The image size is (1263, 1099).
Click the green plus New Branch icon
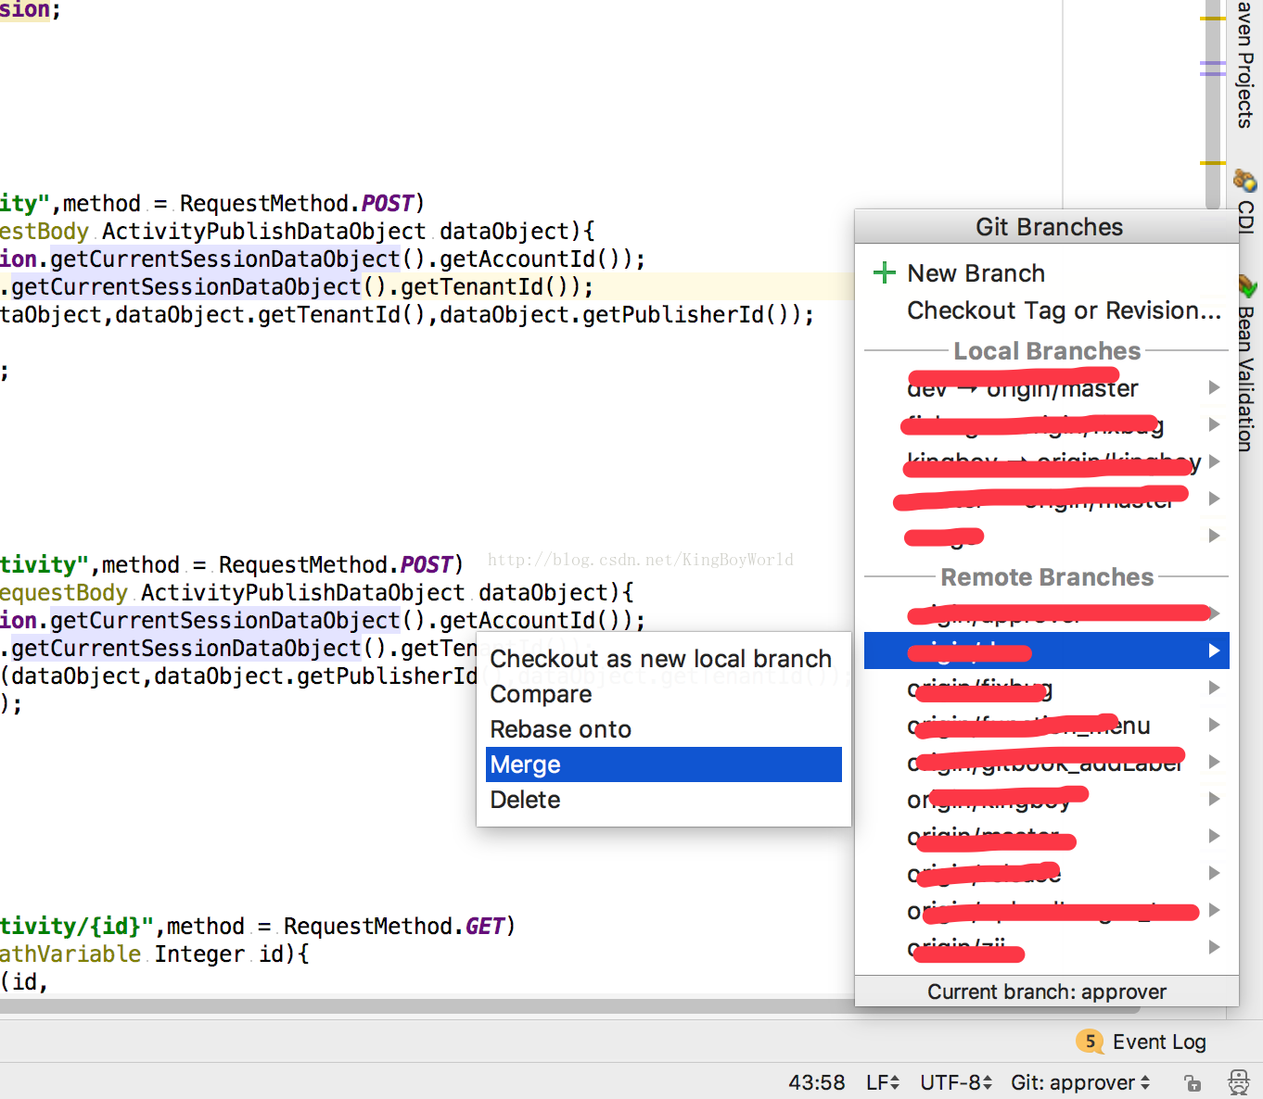click(885, 272)
